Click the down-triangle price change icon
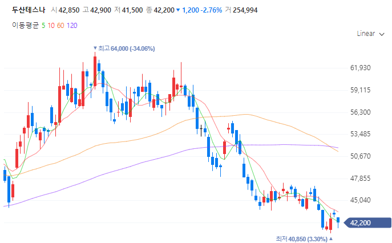The height and width of the screenshot is (243, 392). [x=178, y=10]
